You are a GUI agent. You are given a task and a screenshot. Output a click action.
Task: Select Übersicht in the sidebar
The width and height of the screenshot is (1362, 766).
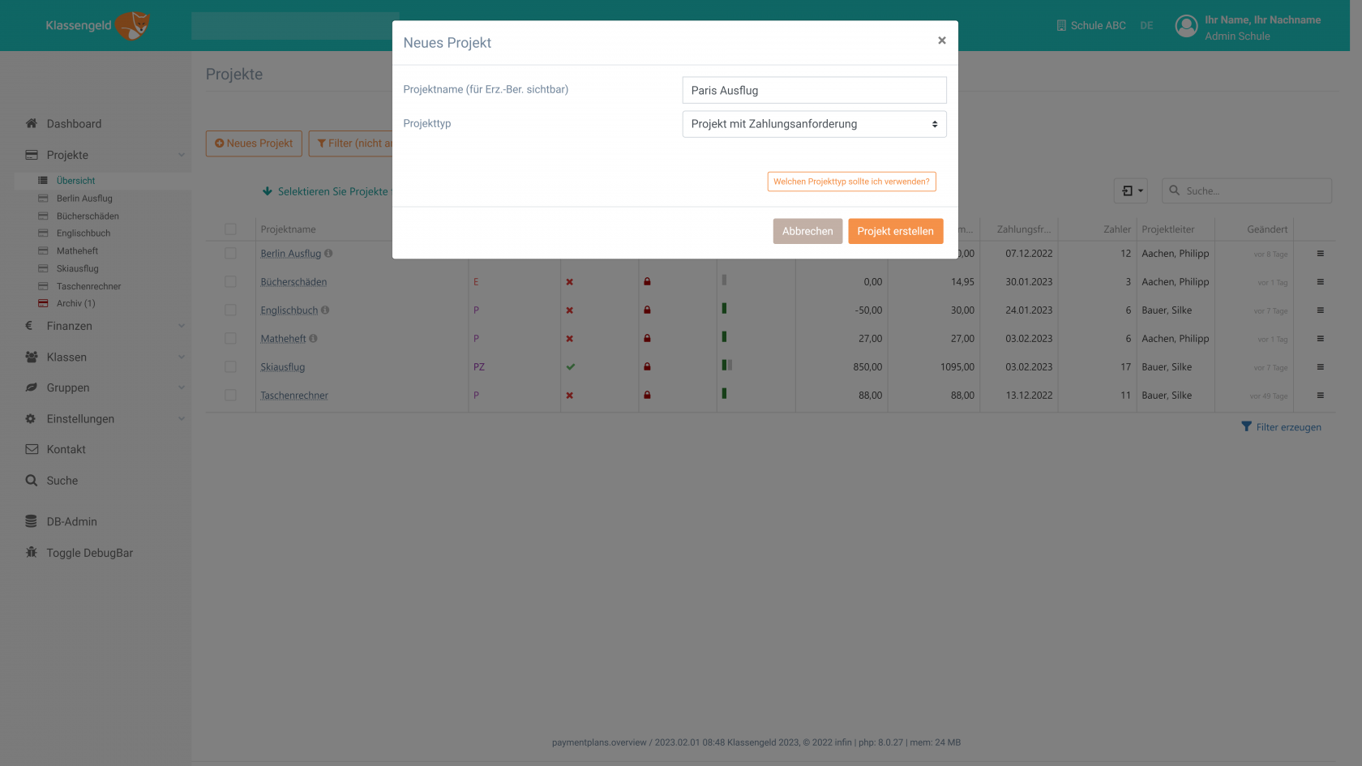tap(76, 181)
